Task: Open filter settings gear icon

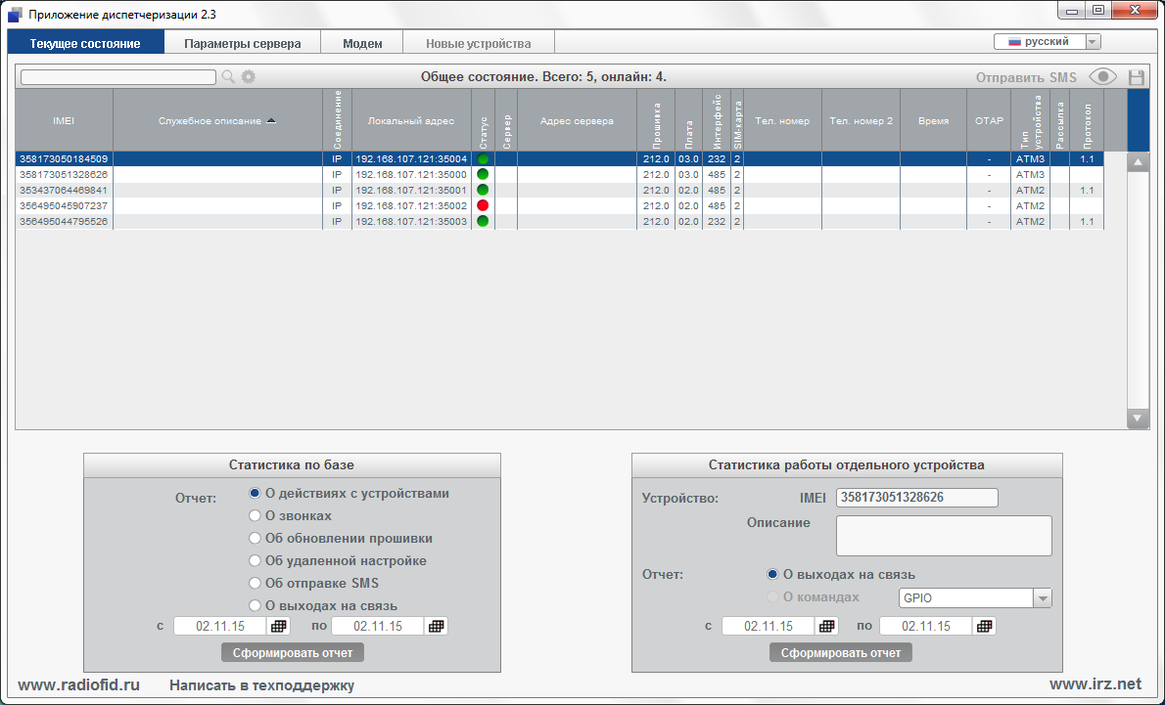Action: 249,77
